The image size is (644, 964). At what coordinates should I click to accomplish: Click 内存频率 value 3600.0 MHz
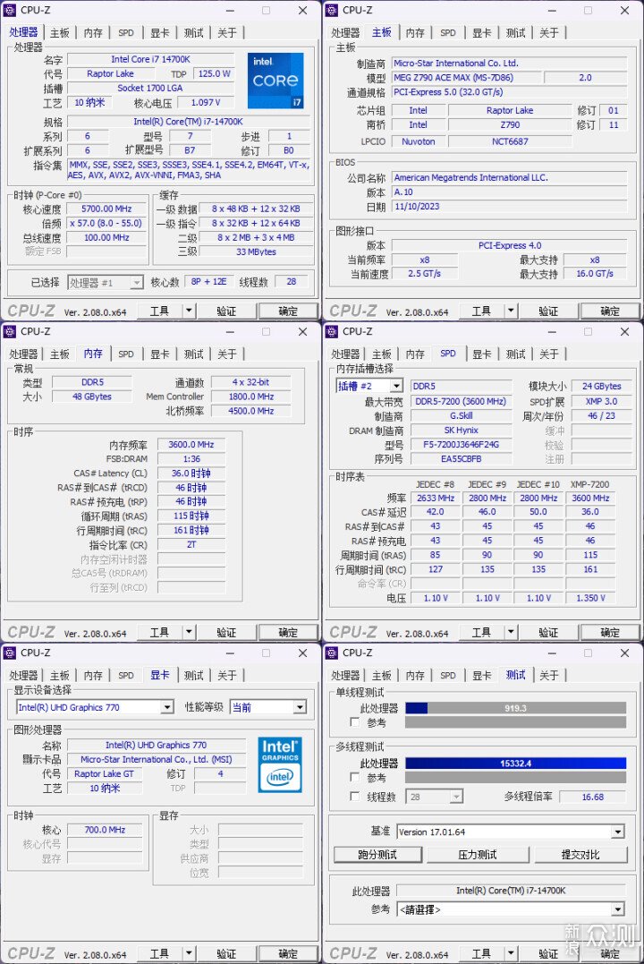coord(191,445)
